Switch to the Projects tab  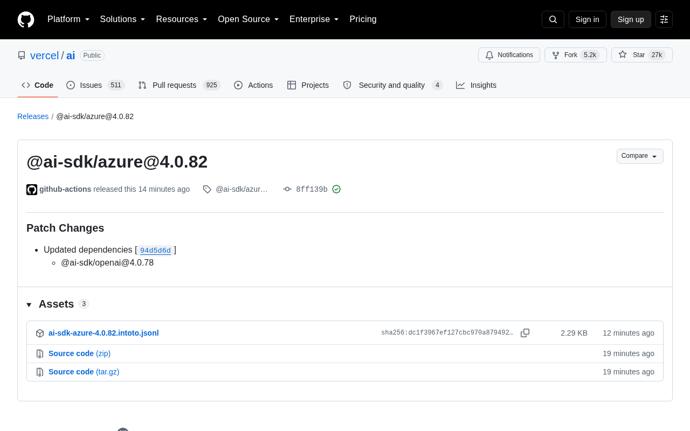pos(308,85)
